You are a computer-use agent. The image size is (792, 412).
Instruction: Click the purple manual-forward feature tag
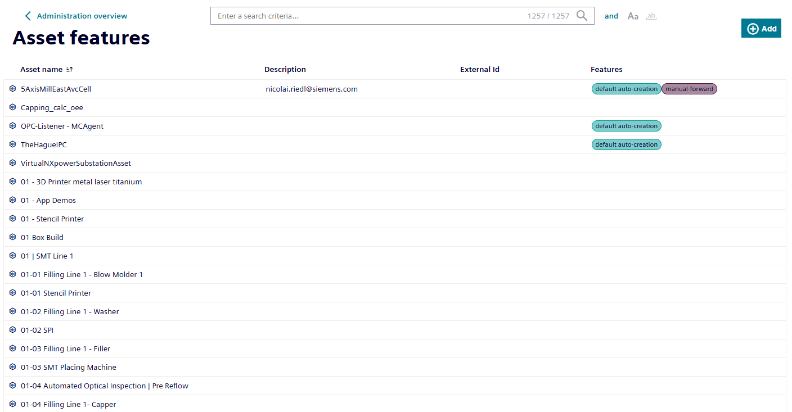(689, 89)
